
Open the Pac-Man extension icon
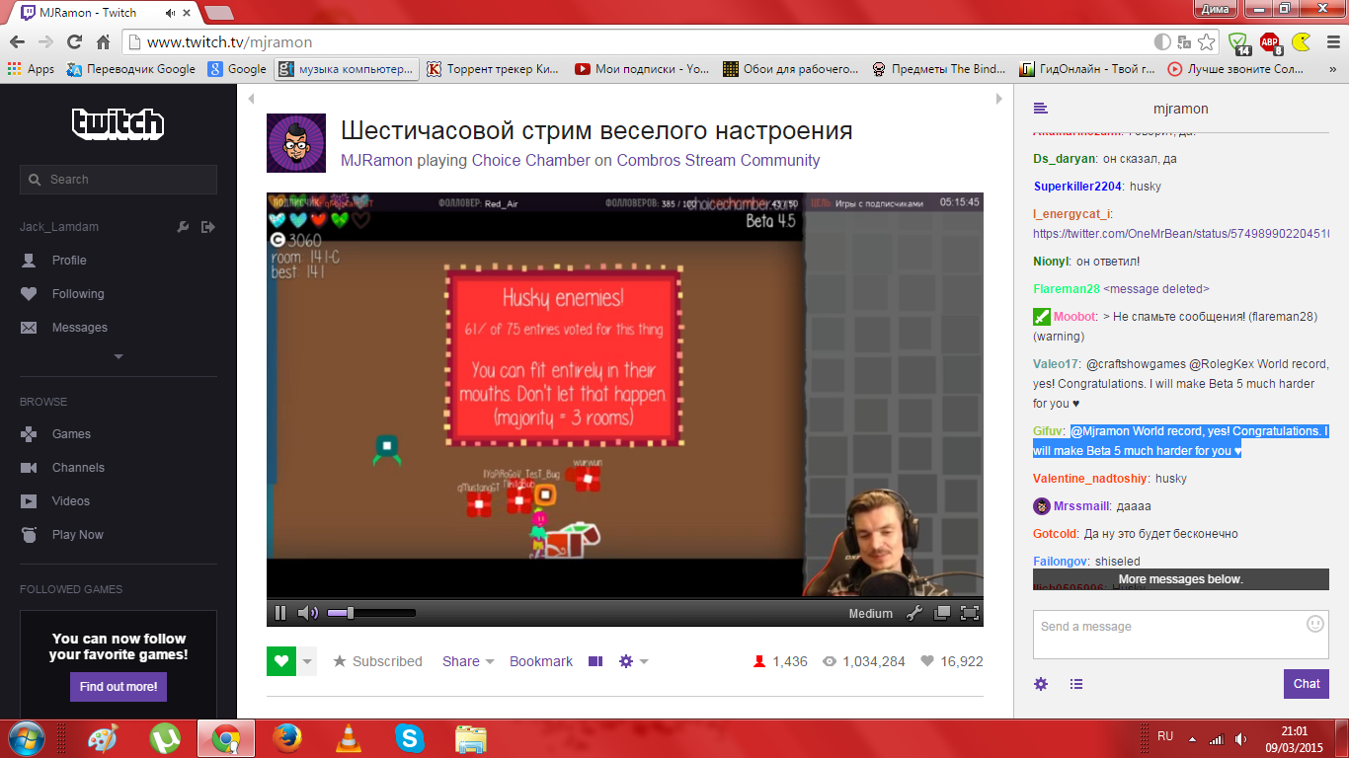tap(1302, 42)
